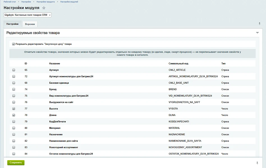Click the NAZNACHENIE code cell

[x=177, y=134]
